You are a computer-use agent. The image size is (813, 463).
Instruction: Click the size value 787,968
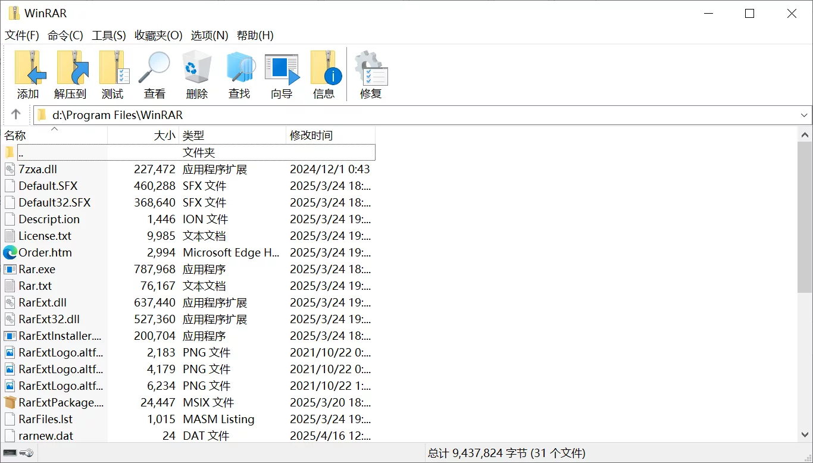(x=155, y=269)
